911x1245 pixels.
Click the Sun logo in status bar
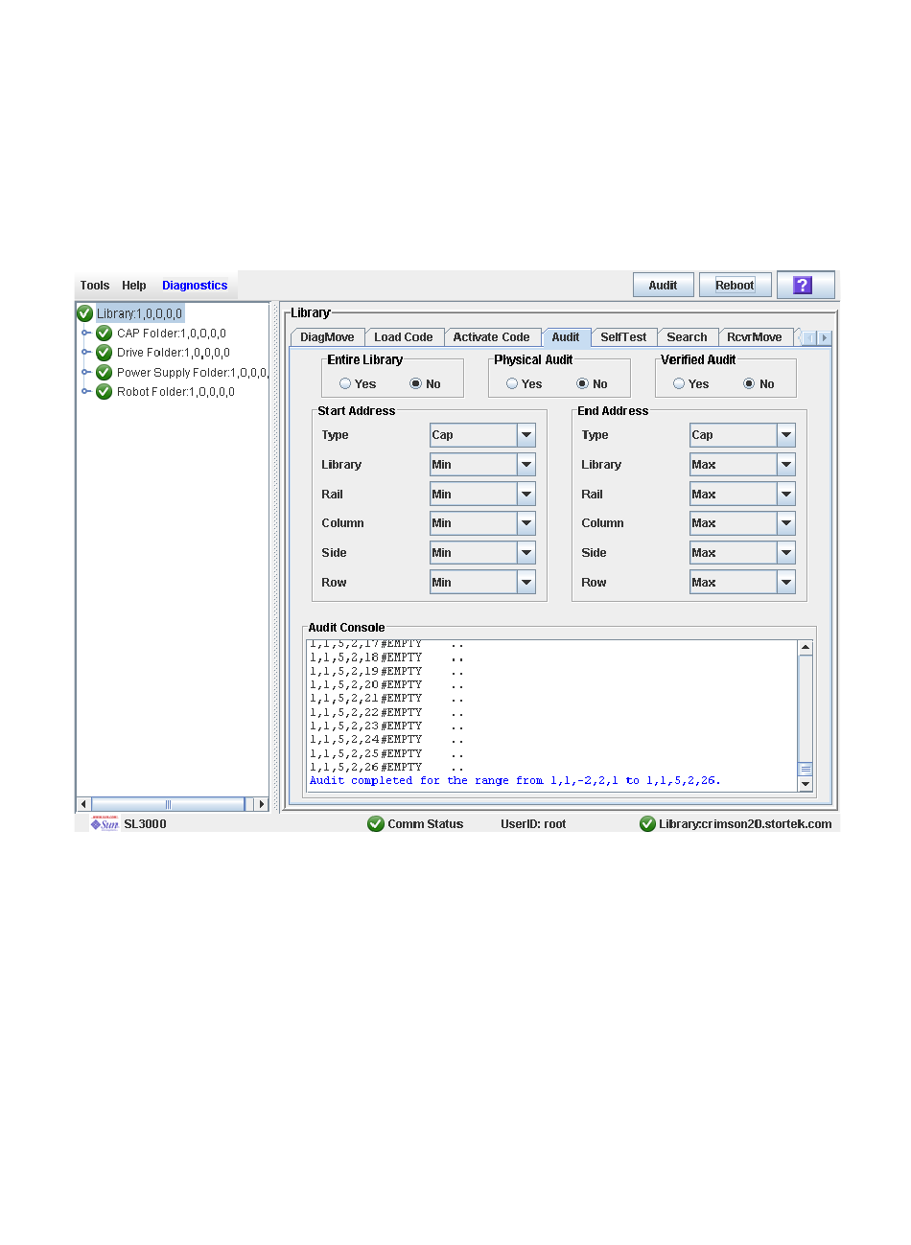pos(105,823)
